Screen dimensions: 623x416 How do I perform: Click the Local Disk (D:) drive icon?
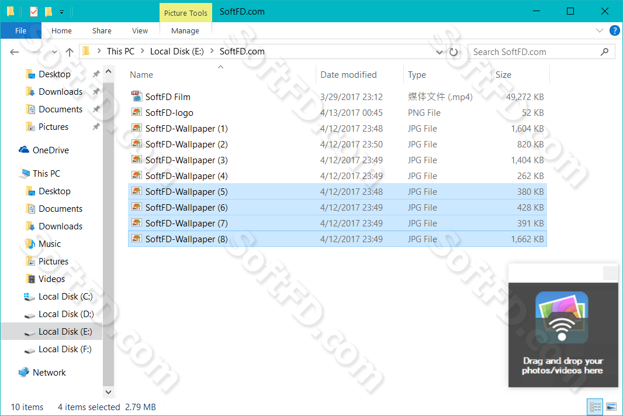tap(29, 315)
